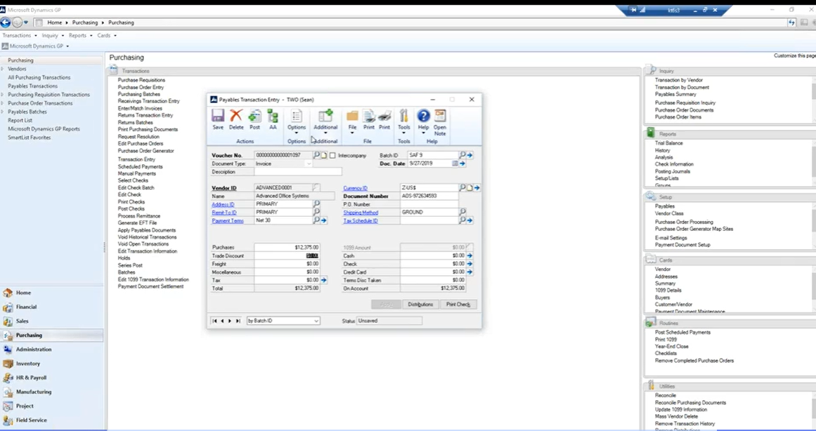Click Tax Schedule ID blue arrow
The height and width of the screenshot is (431, 816).
[x=469, y=220]
